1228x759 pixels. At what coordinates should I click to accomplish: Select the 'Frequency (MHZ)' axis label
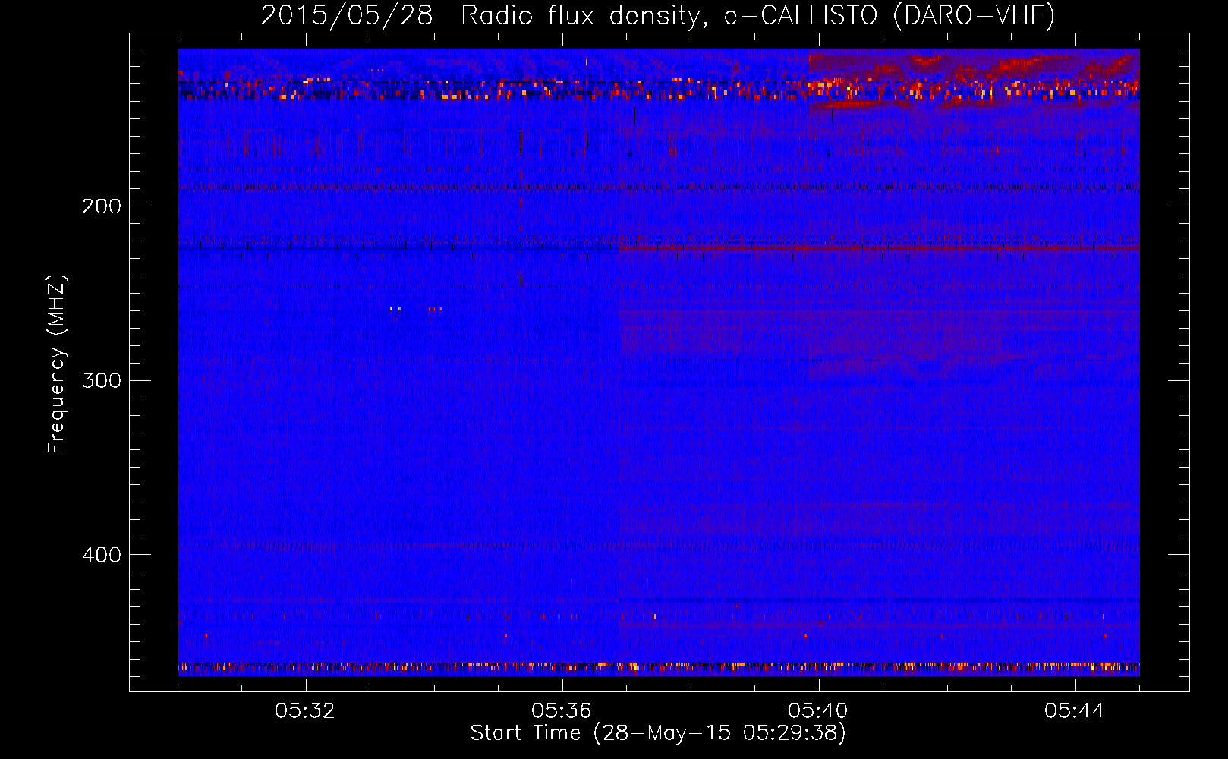point(57,364)
